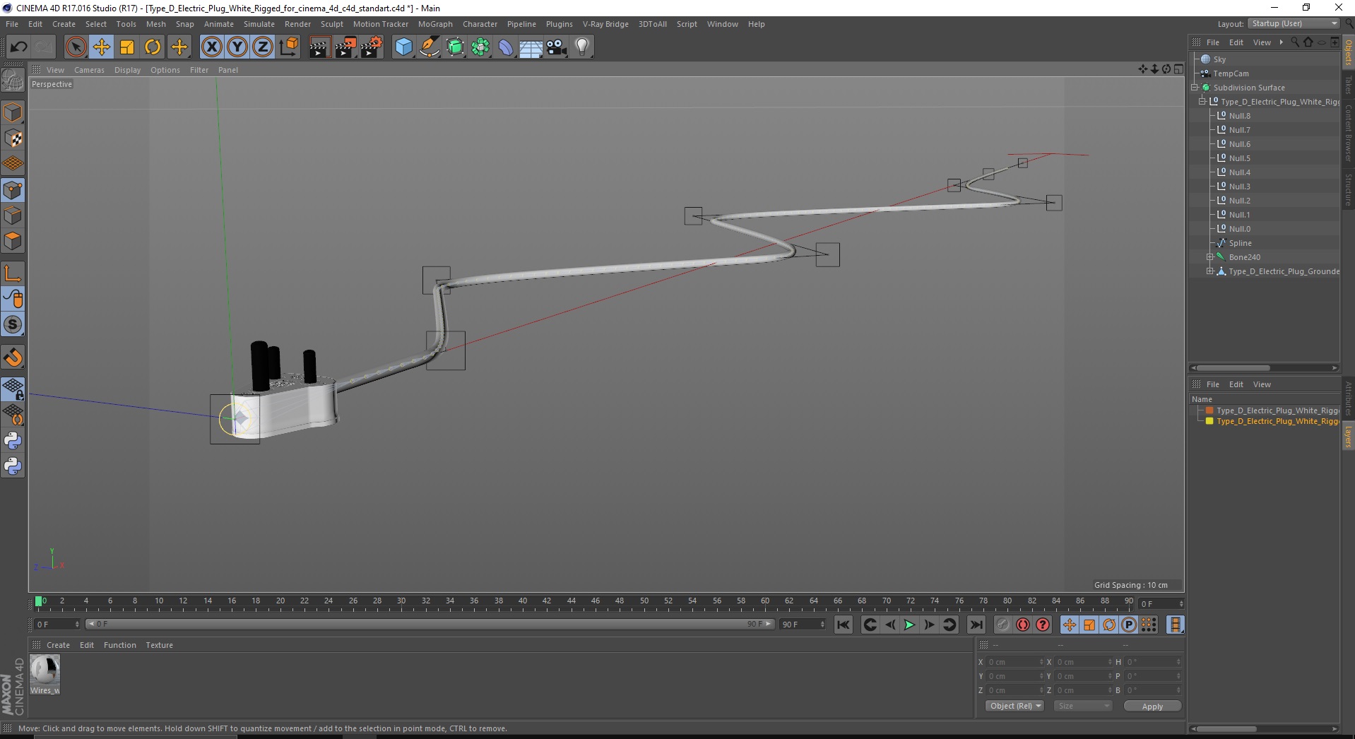The width and height of the screenshot is (1355, 739).
Task: Select Null.4 in Object Manager
Action: tap(1239, 172)
